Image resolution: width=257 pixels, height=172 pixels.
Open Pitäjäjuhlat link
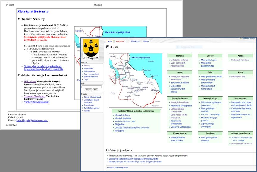(x=120, y=124)
